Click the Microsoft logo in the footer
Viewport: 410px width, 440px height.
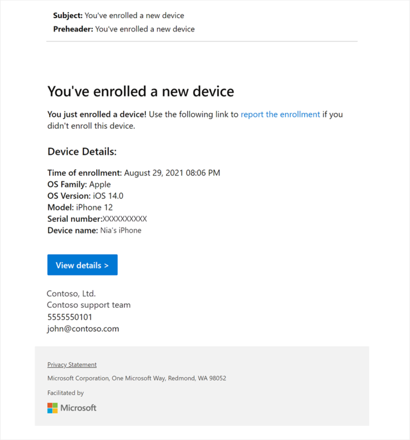(71, 408)
